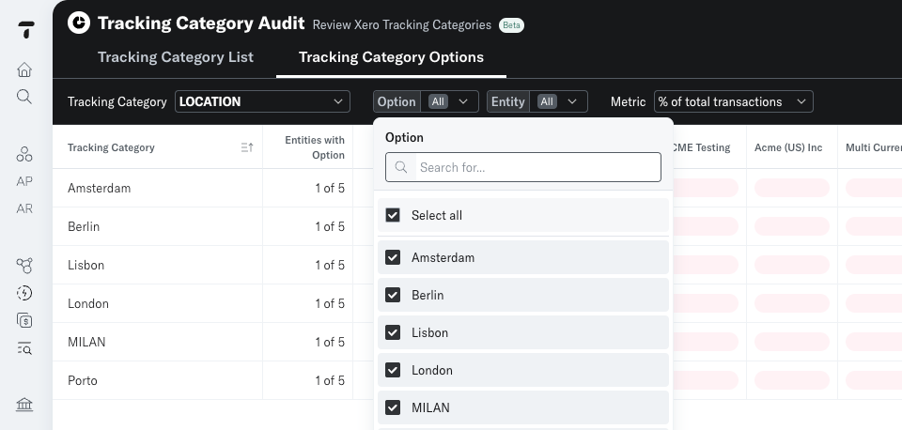902x430 pixels.
Task: Open the Tracking Category LOCATION dropdown
Action: click(262, 101)
